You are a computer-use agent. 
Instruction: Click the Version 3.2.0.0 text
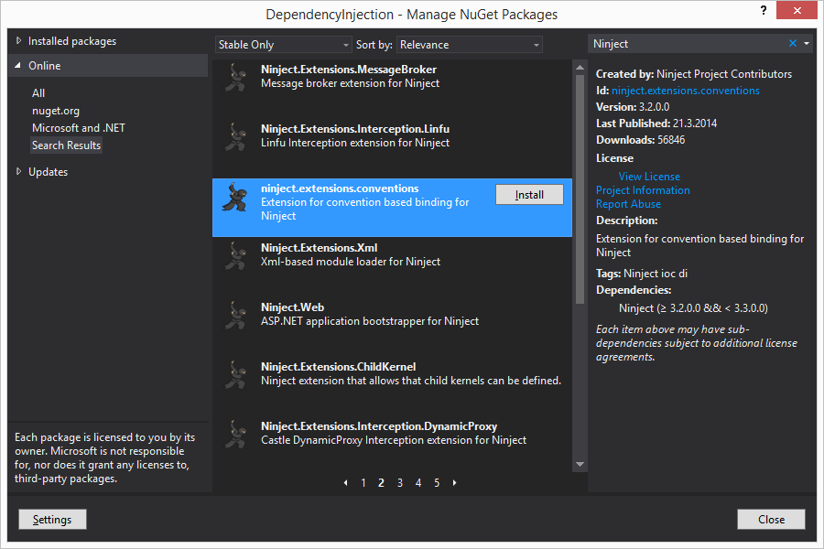[x=633, y=107]
